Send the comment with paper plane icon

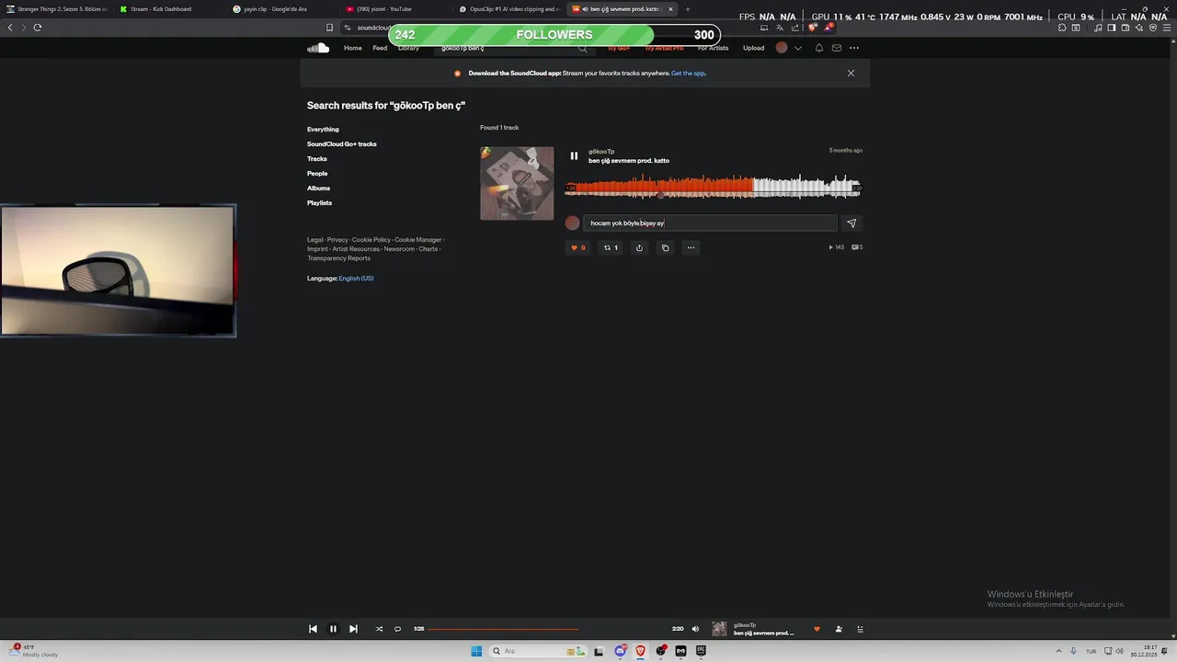coord(851,223)
